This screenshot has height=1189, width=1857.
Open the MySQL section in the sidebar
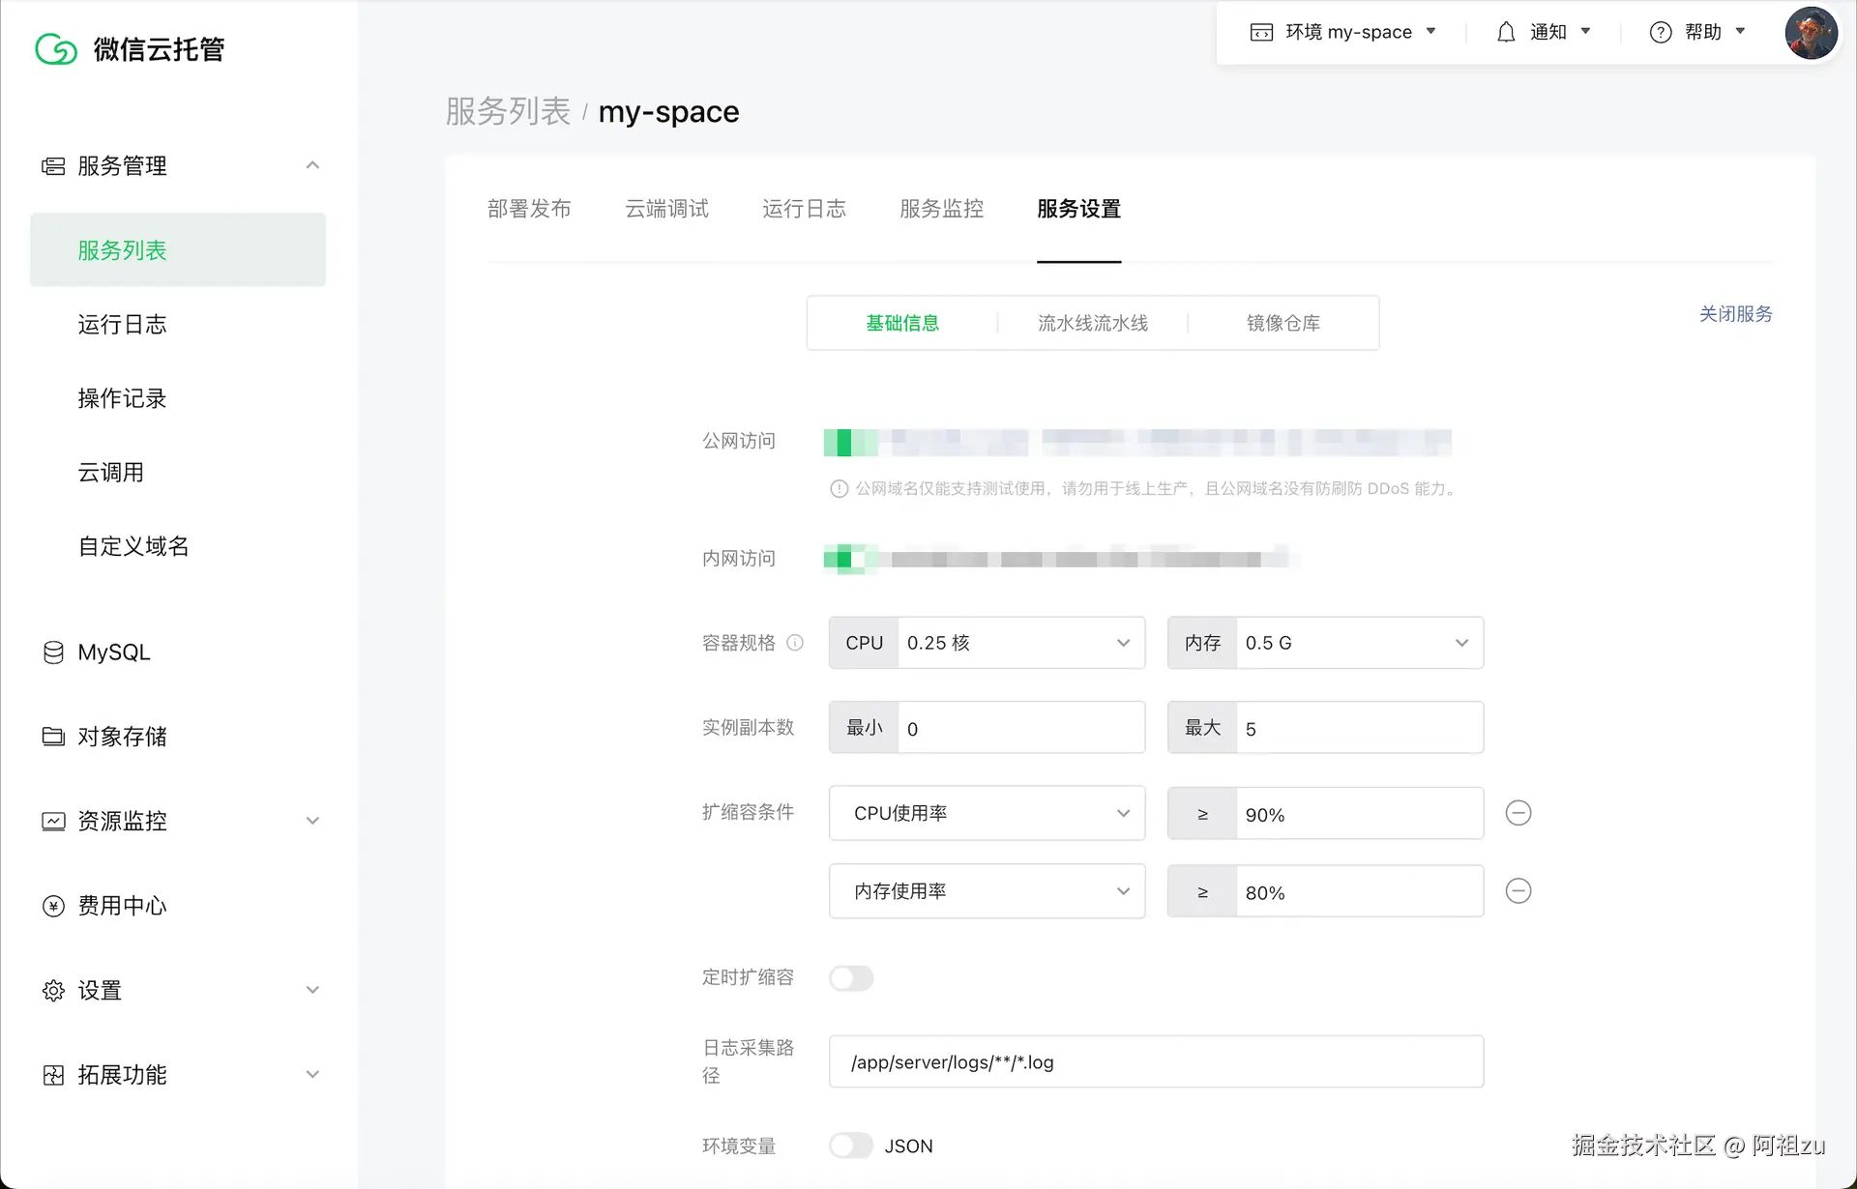[x=112, y=652]
